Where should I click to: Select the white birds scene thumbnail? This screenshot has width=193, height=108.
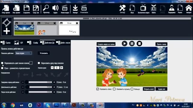point(69,30)
